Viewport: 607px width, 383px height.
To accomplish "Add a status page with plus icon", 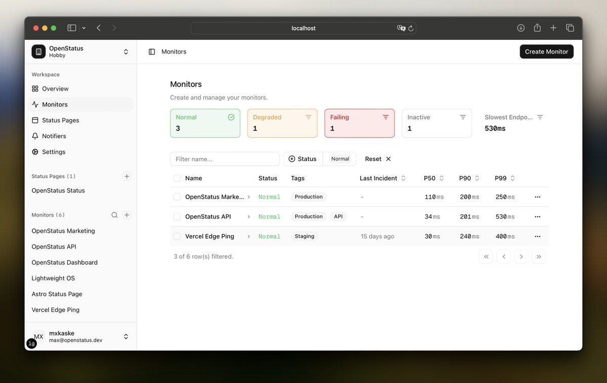I will tap(127, 176).
